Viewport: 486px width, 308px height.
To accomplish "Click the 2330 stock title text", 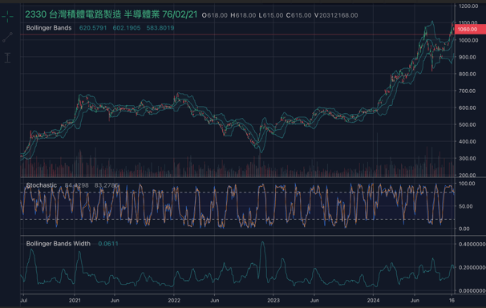I will tap(111, 14).
